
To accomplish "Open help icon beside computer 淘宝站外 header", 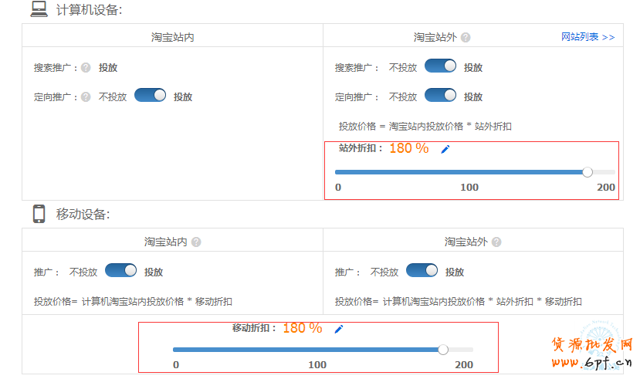I will (466, 37).
